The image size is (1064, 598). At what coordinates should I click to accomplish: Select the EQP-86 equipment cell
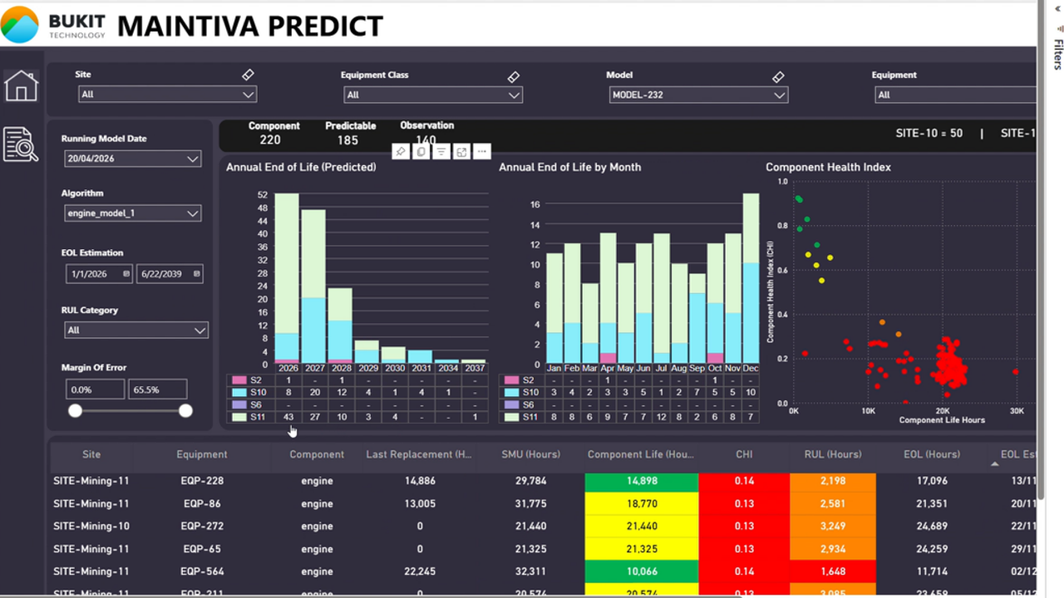coord(201,503)
